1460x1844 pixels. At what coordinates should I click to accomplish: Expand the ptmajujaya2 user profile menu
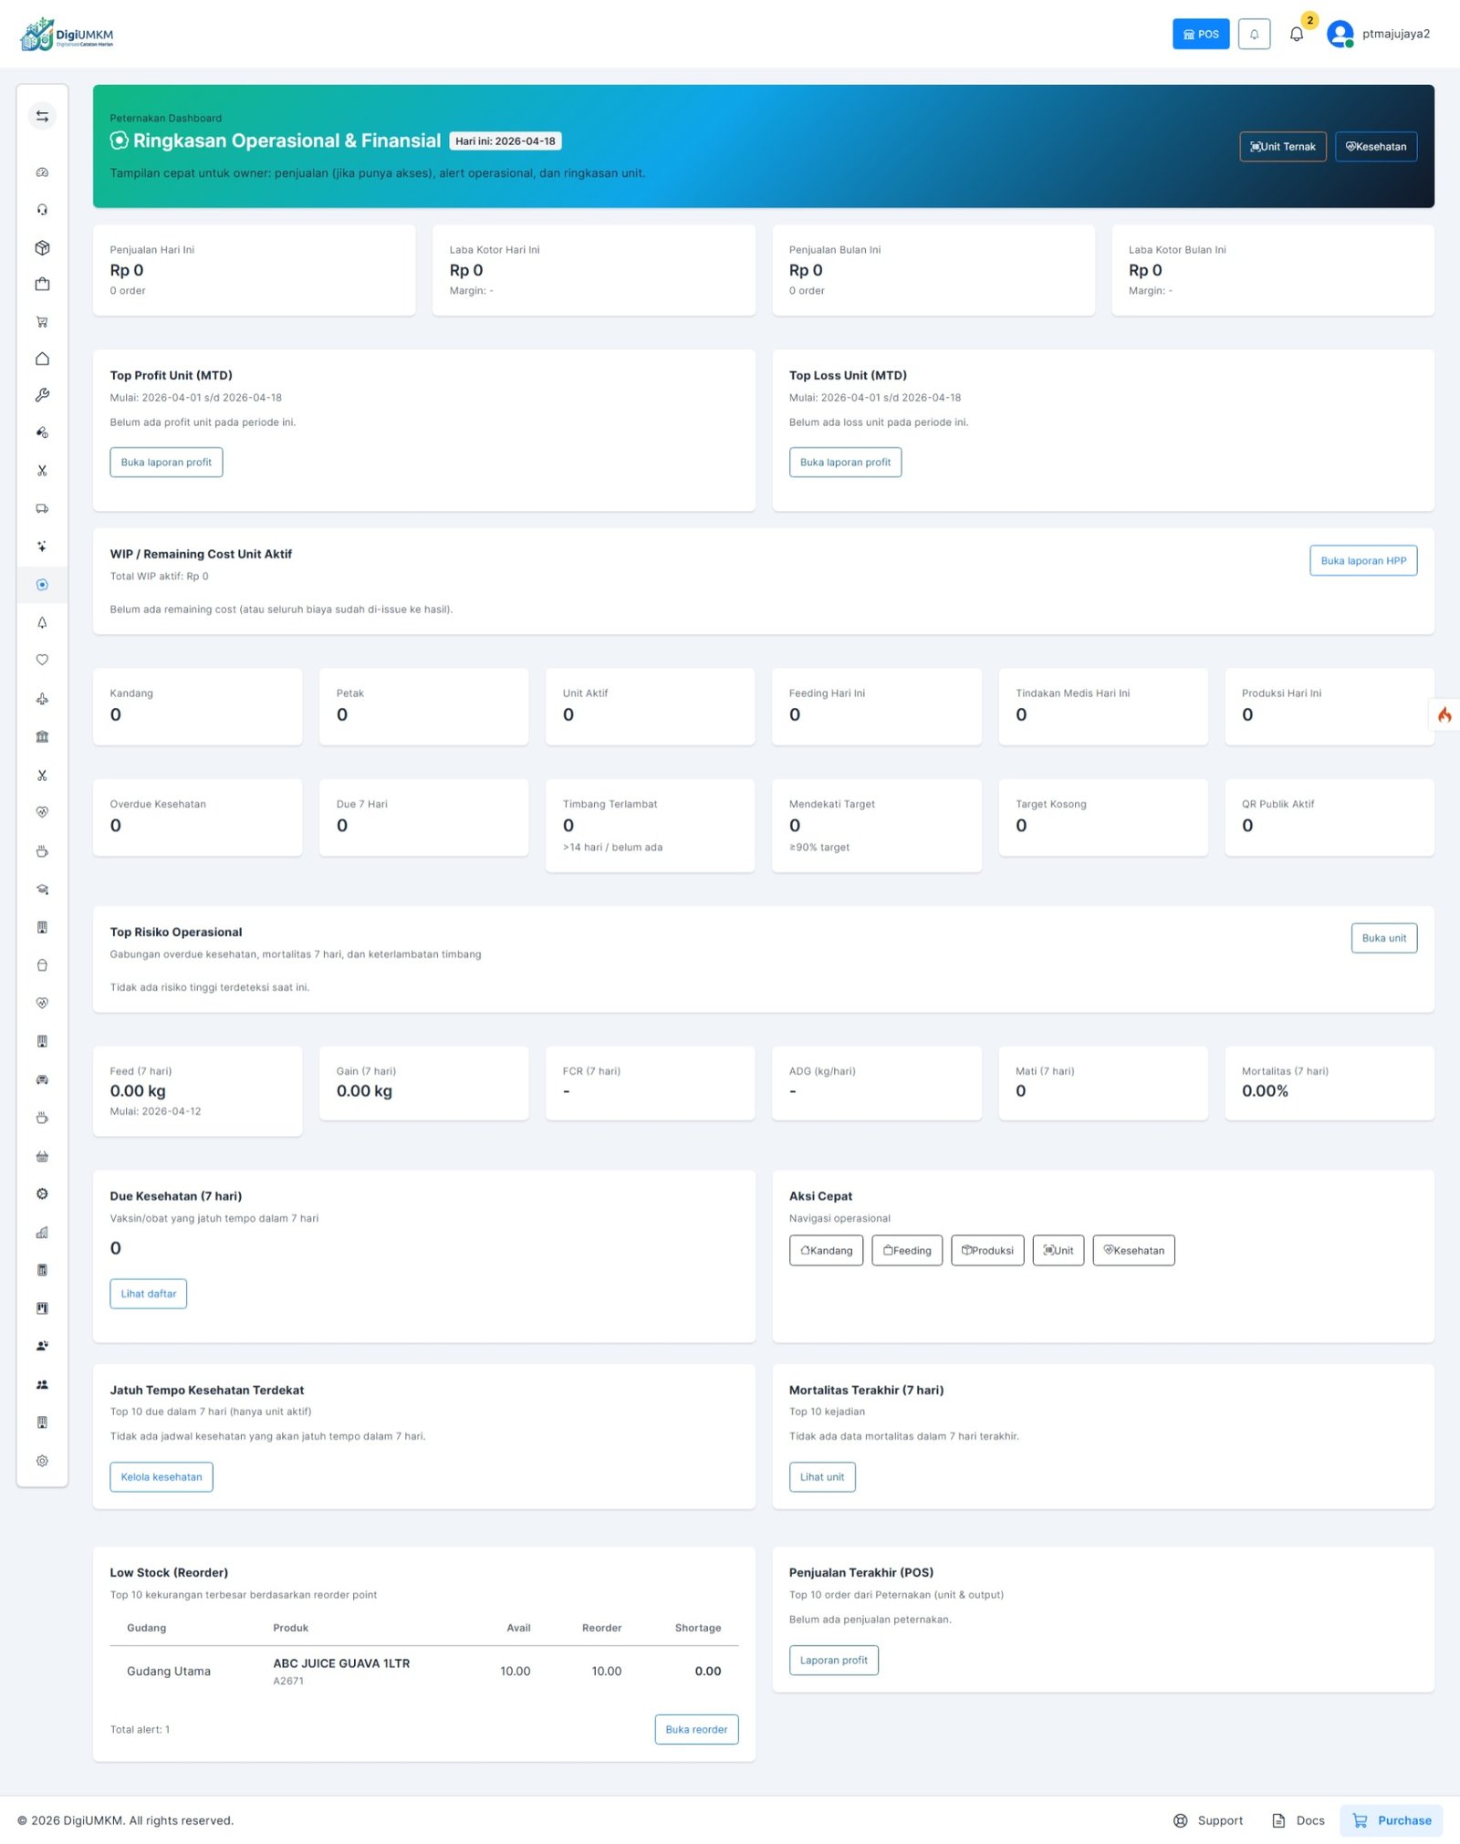point(1379,34)
